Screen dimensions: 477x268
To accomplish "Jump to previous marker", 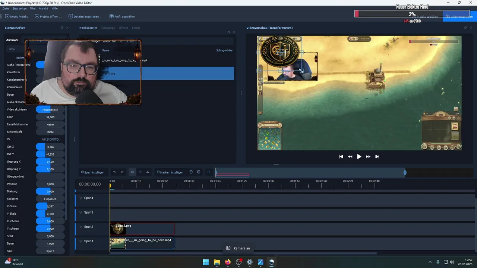I will [191, 172].
